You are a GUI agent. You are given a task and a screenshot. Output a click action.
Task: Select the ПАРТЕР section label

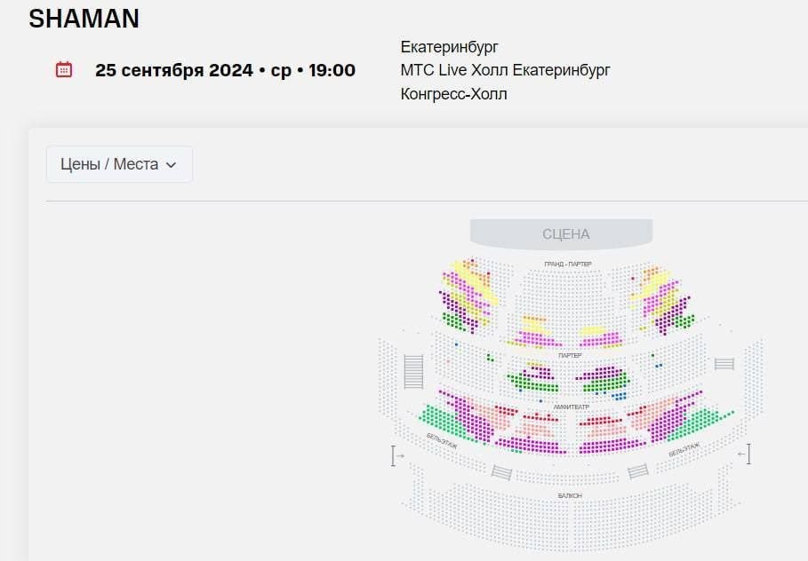point(570,356)
